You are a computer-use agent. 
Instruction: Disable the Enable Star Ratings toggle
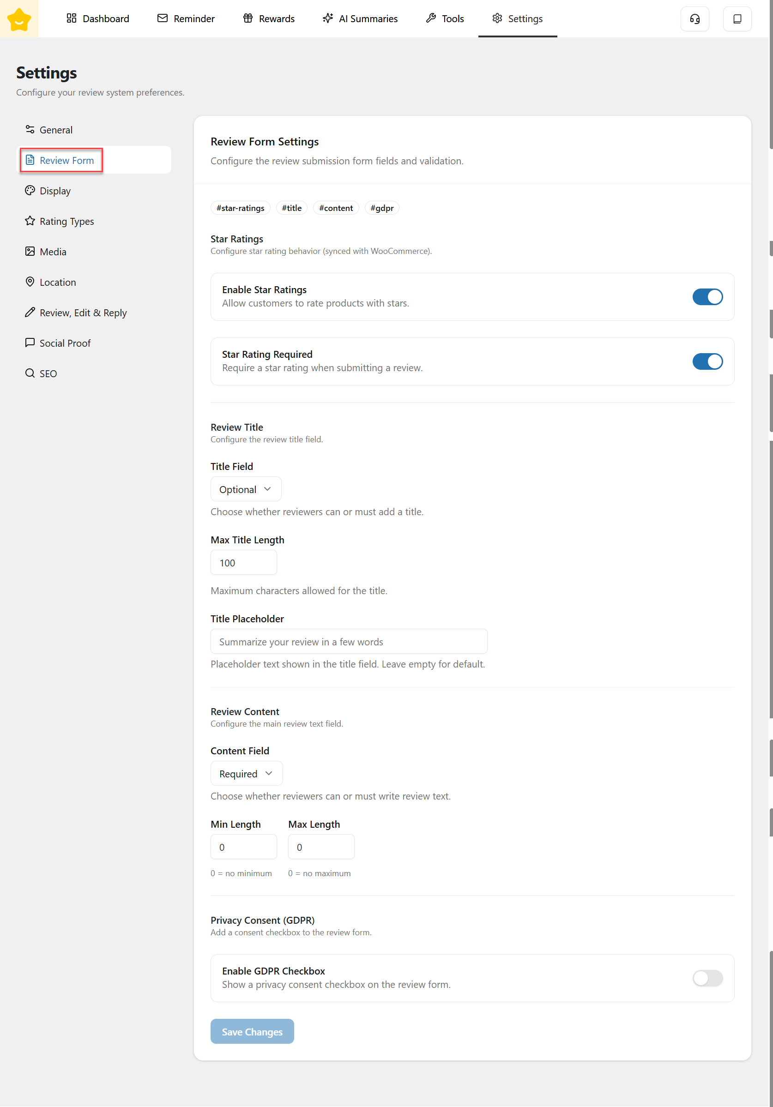pyautogui.click(x=707, y=297)
